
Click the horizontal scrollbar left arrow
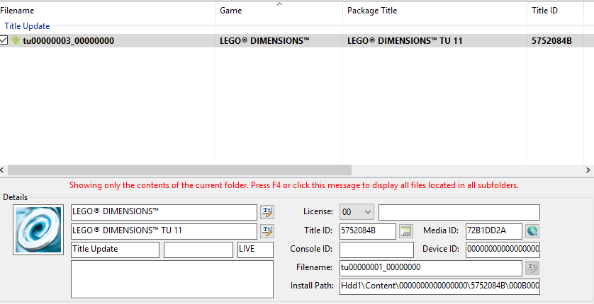[5, 170]
